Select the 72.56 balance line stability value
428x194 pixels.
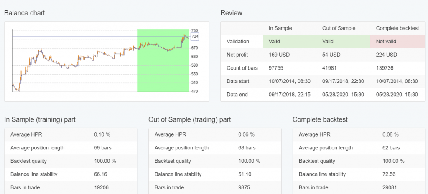click(389, 174)
